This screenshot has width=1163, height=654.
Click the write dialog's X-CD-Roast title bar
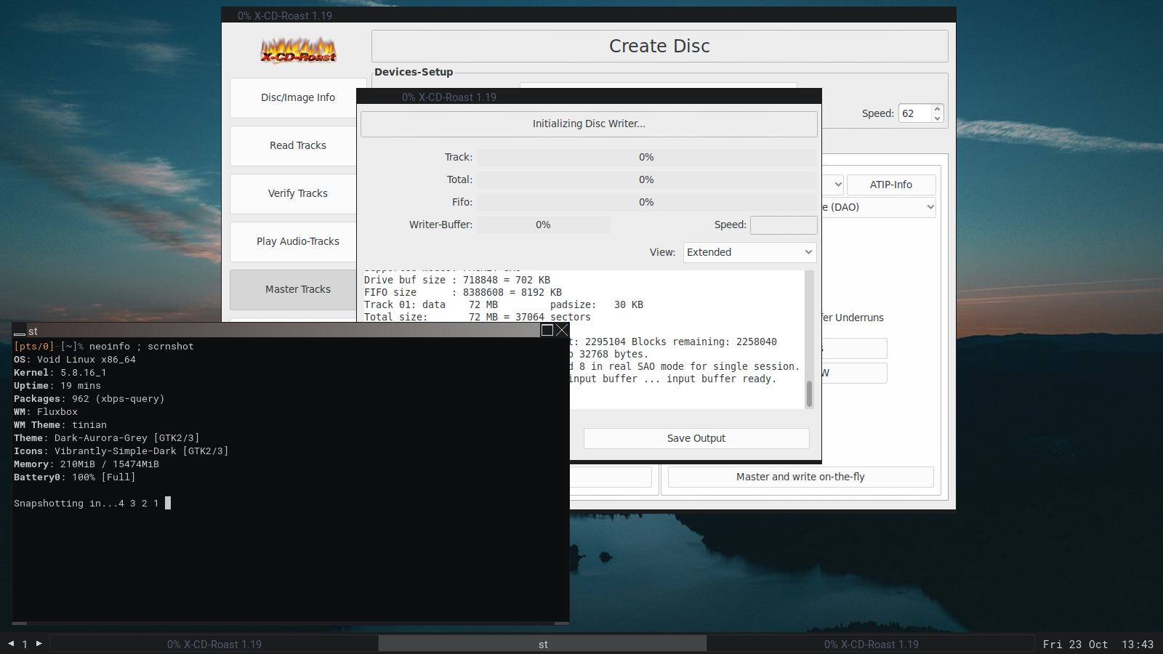tap(589, 97)
